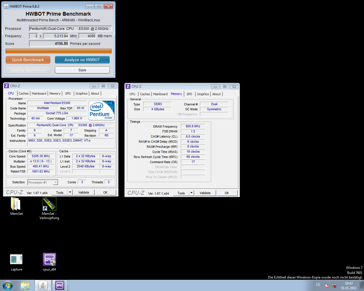Select SPD tab in right CPU-Z window
364x291 pixels.
[189, 94]
